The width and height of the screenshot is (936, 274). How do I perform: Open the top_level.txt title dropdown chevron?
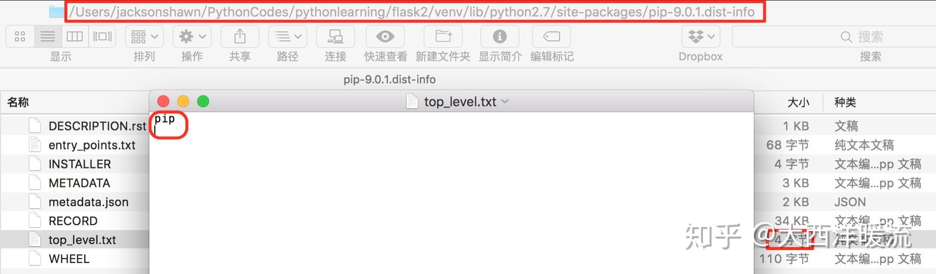tap(505, 102)
